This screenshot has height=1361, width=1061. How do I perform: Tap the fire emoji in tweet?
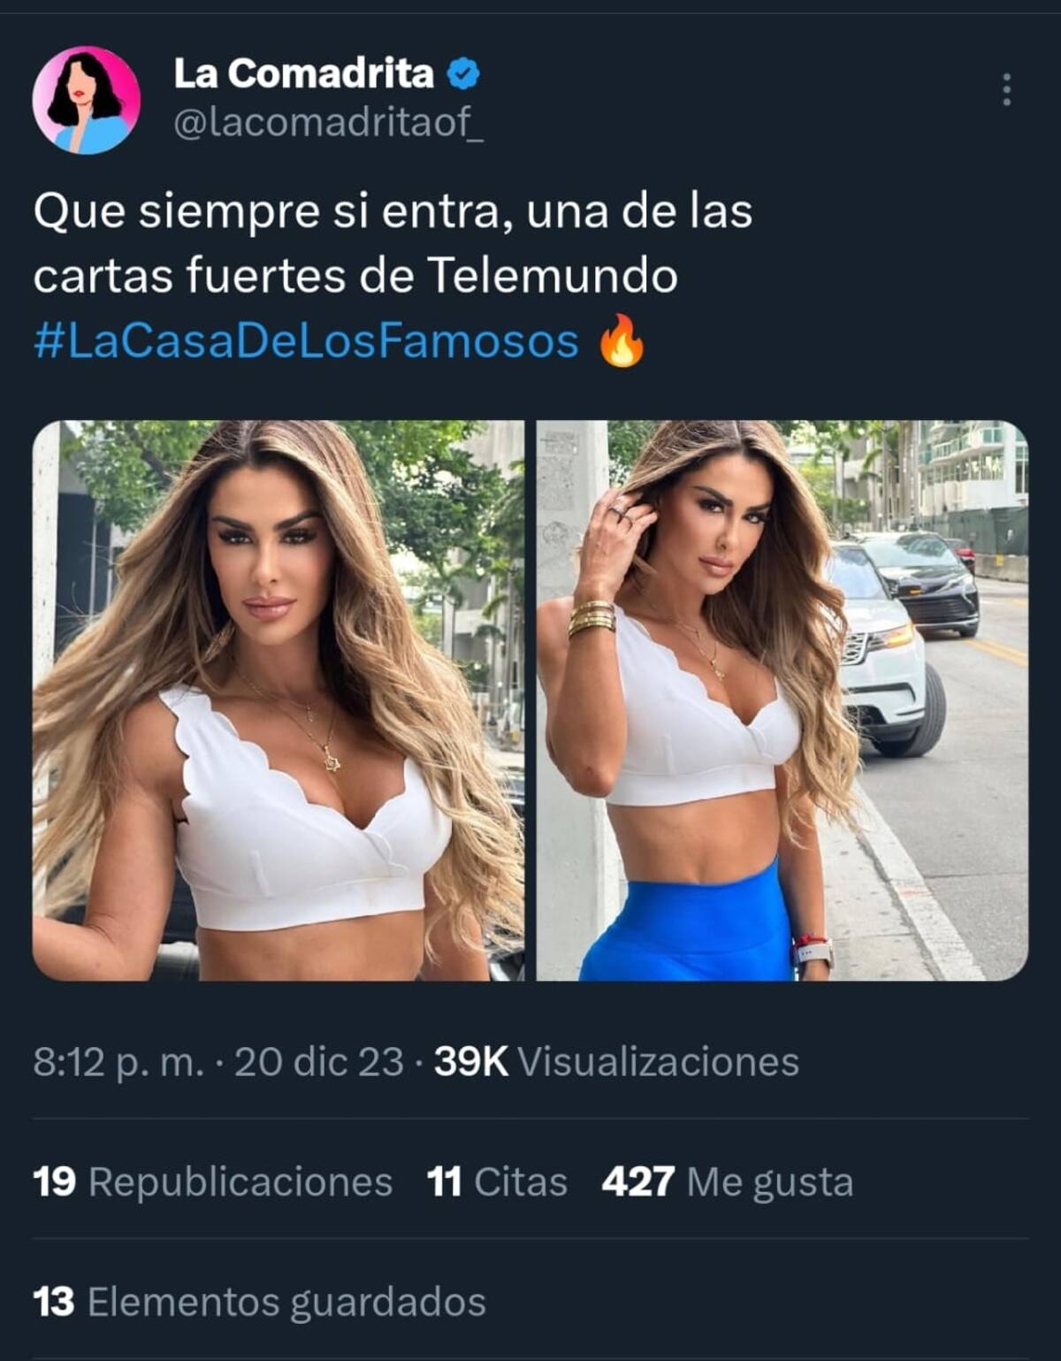622,340
